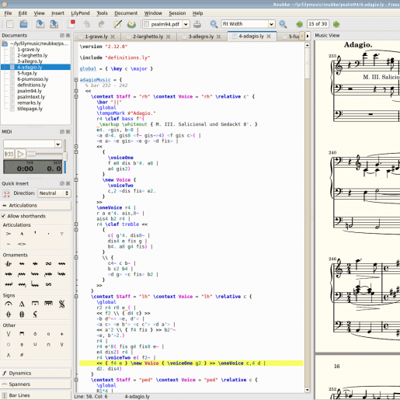400x400 pixels.
Task: Switch to the 3-allegro.ly tab
Action: [x=201, y=37]
